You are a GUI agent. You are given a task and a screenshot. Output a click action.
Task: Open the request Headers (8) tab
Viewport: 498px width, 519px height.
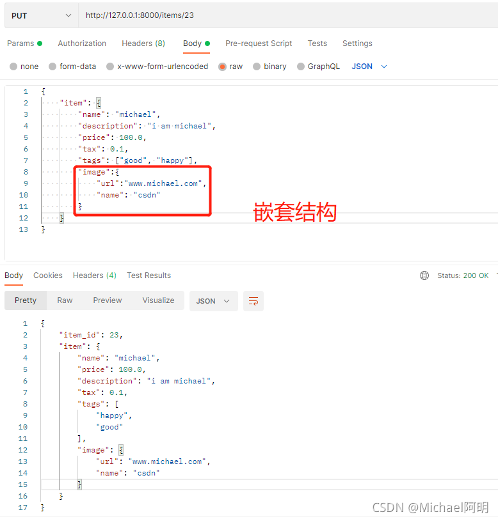pos(143,43)
